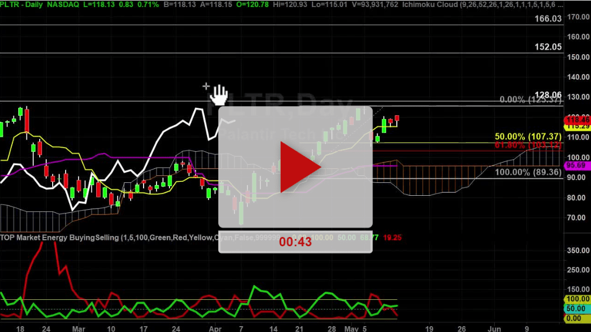This screenshot has width=591, height=332.
Task: Click the May 5 date axis label
Action: (x=355, y=329)
